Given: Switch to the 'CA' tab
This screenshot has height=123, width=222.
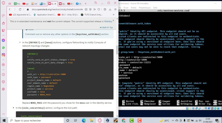Looking at the screenshot, I should point(34,4).
